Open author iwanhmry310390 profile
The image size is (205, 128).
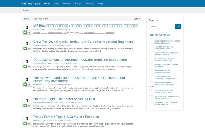pos(40,121)
